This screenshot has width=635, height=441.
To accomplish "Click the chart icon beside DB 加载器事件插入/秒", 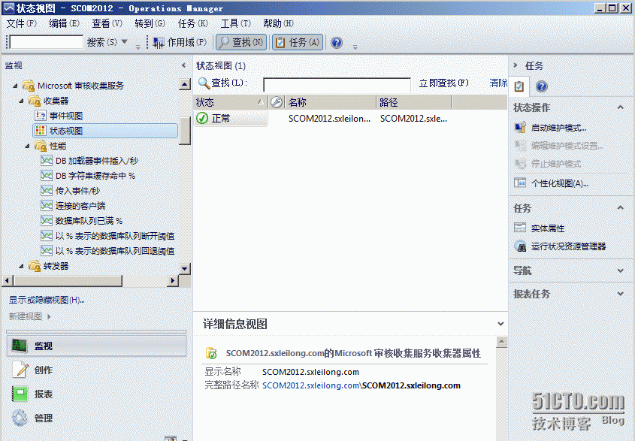I will coord(47,161).
